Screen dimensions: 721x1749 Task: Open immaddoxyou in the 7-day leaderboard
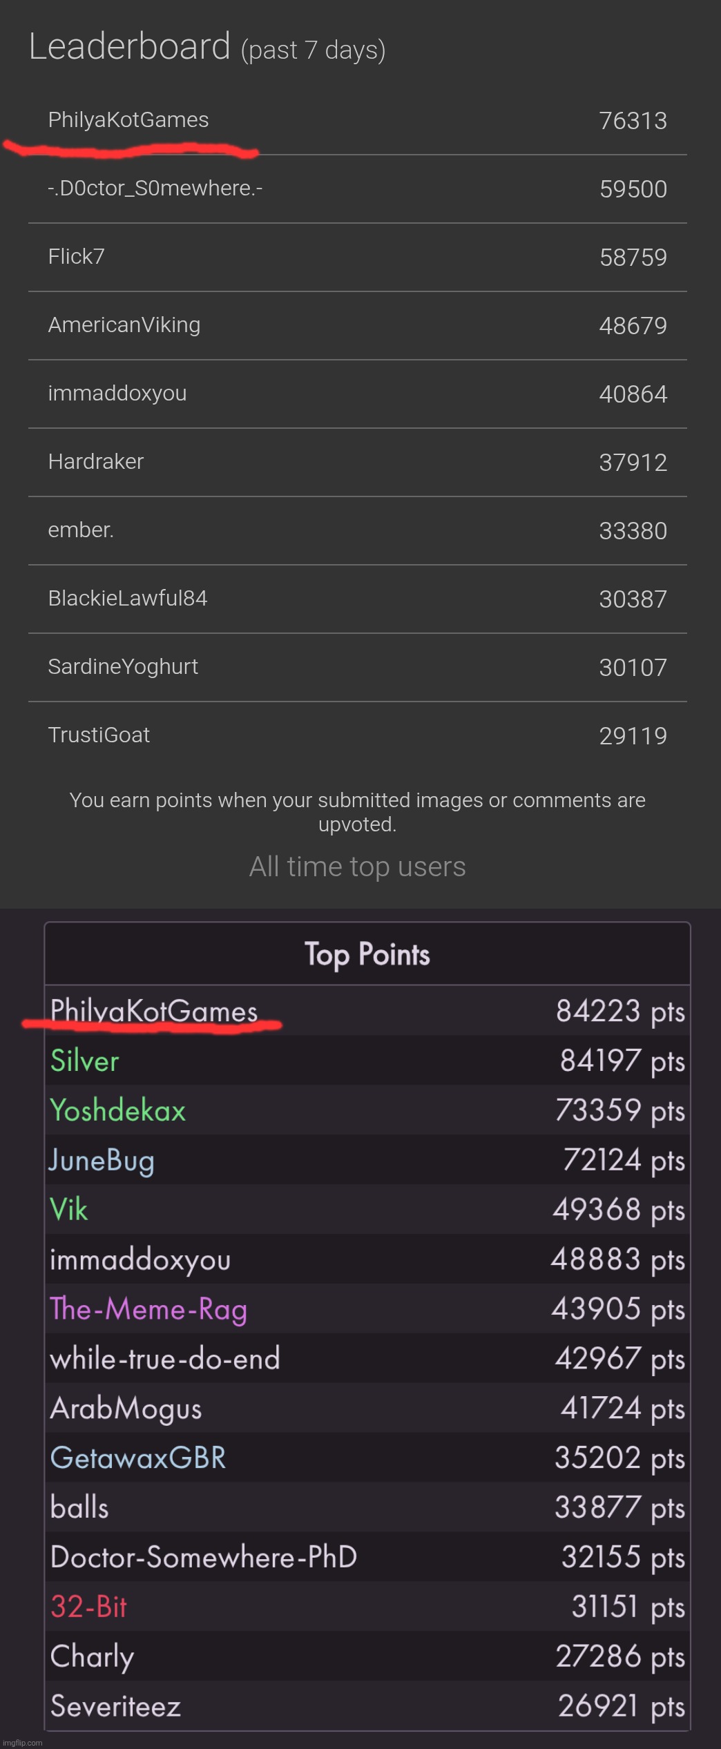(x=117, y=393)
